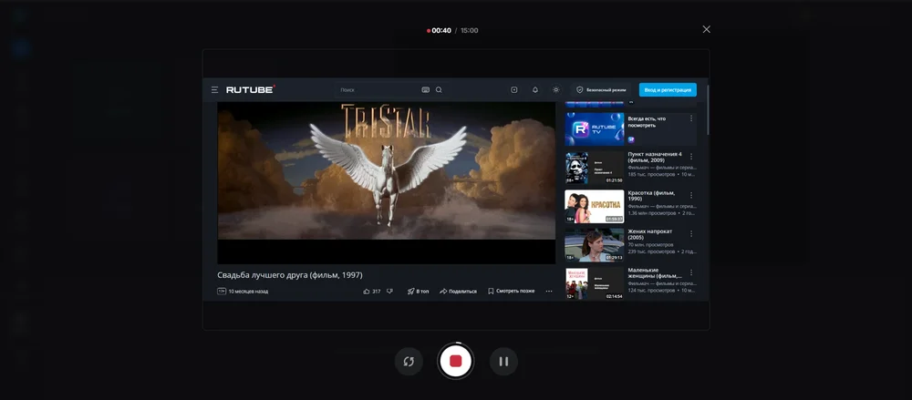Close the recording overlay with X
The height and width of the screenshot is (400, 912).
(706, 29)
